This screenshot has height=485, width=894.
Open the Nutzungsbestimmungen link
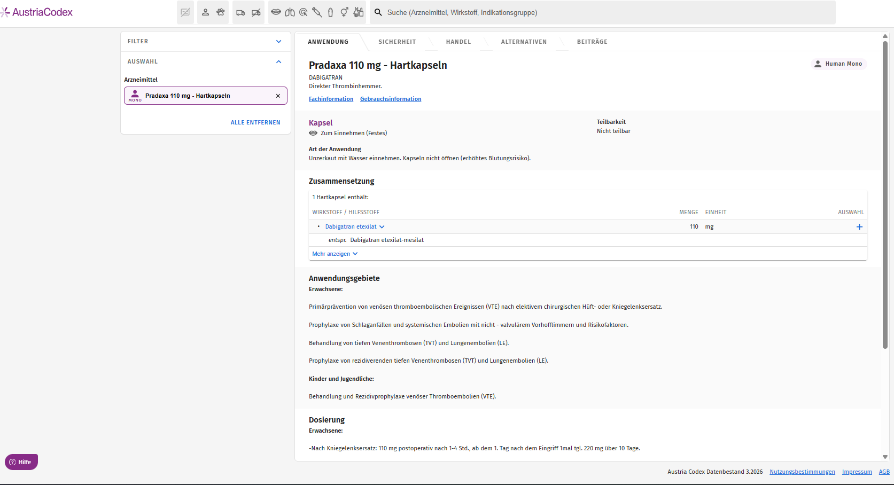(x=802, y=472)
